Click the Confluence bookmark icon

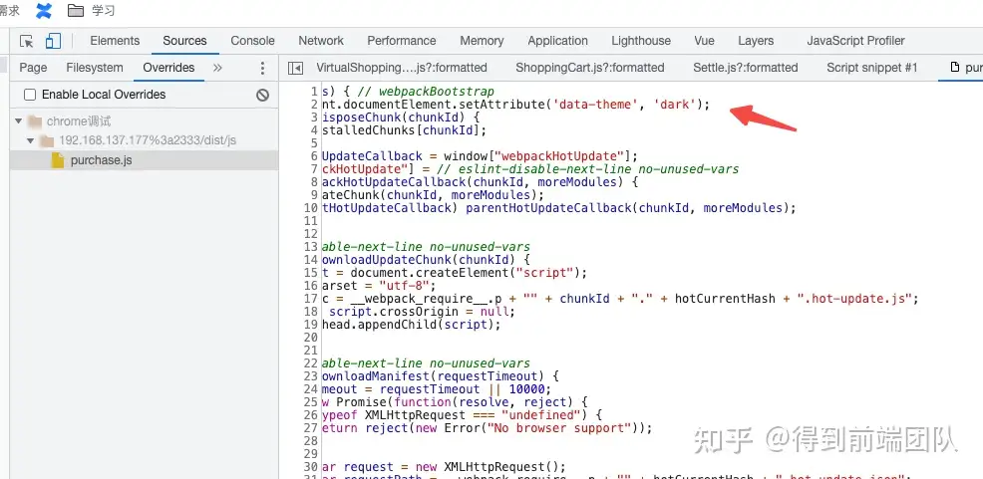coord(44,11)
